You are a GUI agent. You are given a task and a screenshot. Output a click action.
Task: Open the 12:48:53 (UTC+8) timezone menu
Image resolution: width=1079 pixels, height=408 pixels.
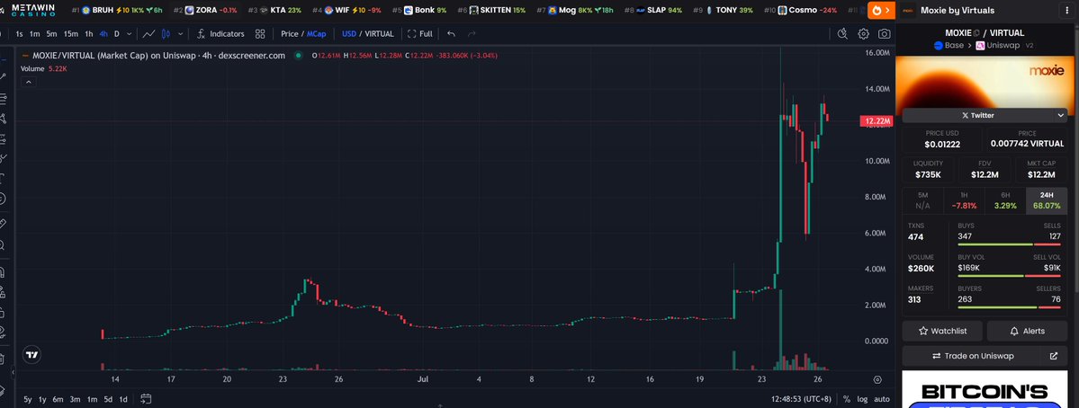pos(803,399)
